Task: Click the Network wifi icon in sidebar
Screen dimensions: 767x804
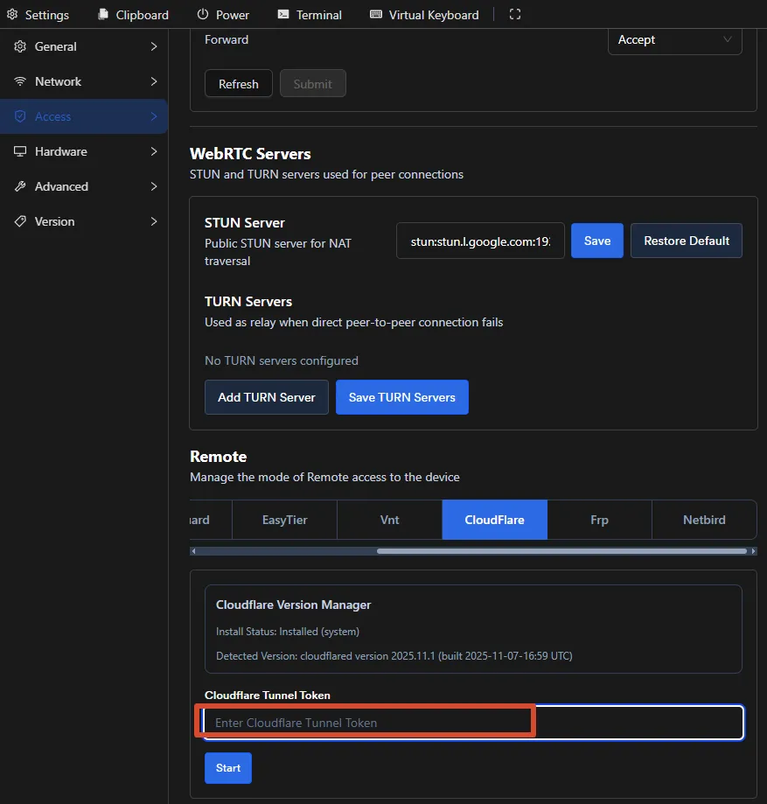Action: 20,81
